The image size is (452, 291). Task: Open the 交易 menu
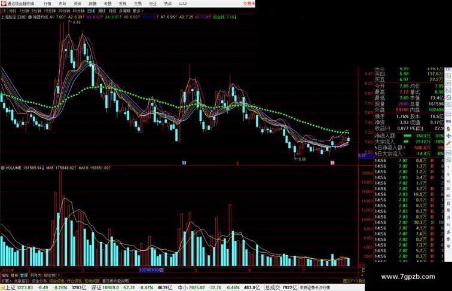coord(138,4)
